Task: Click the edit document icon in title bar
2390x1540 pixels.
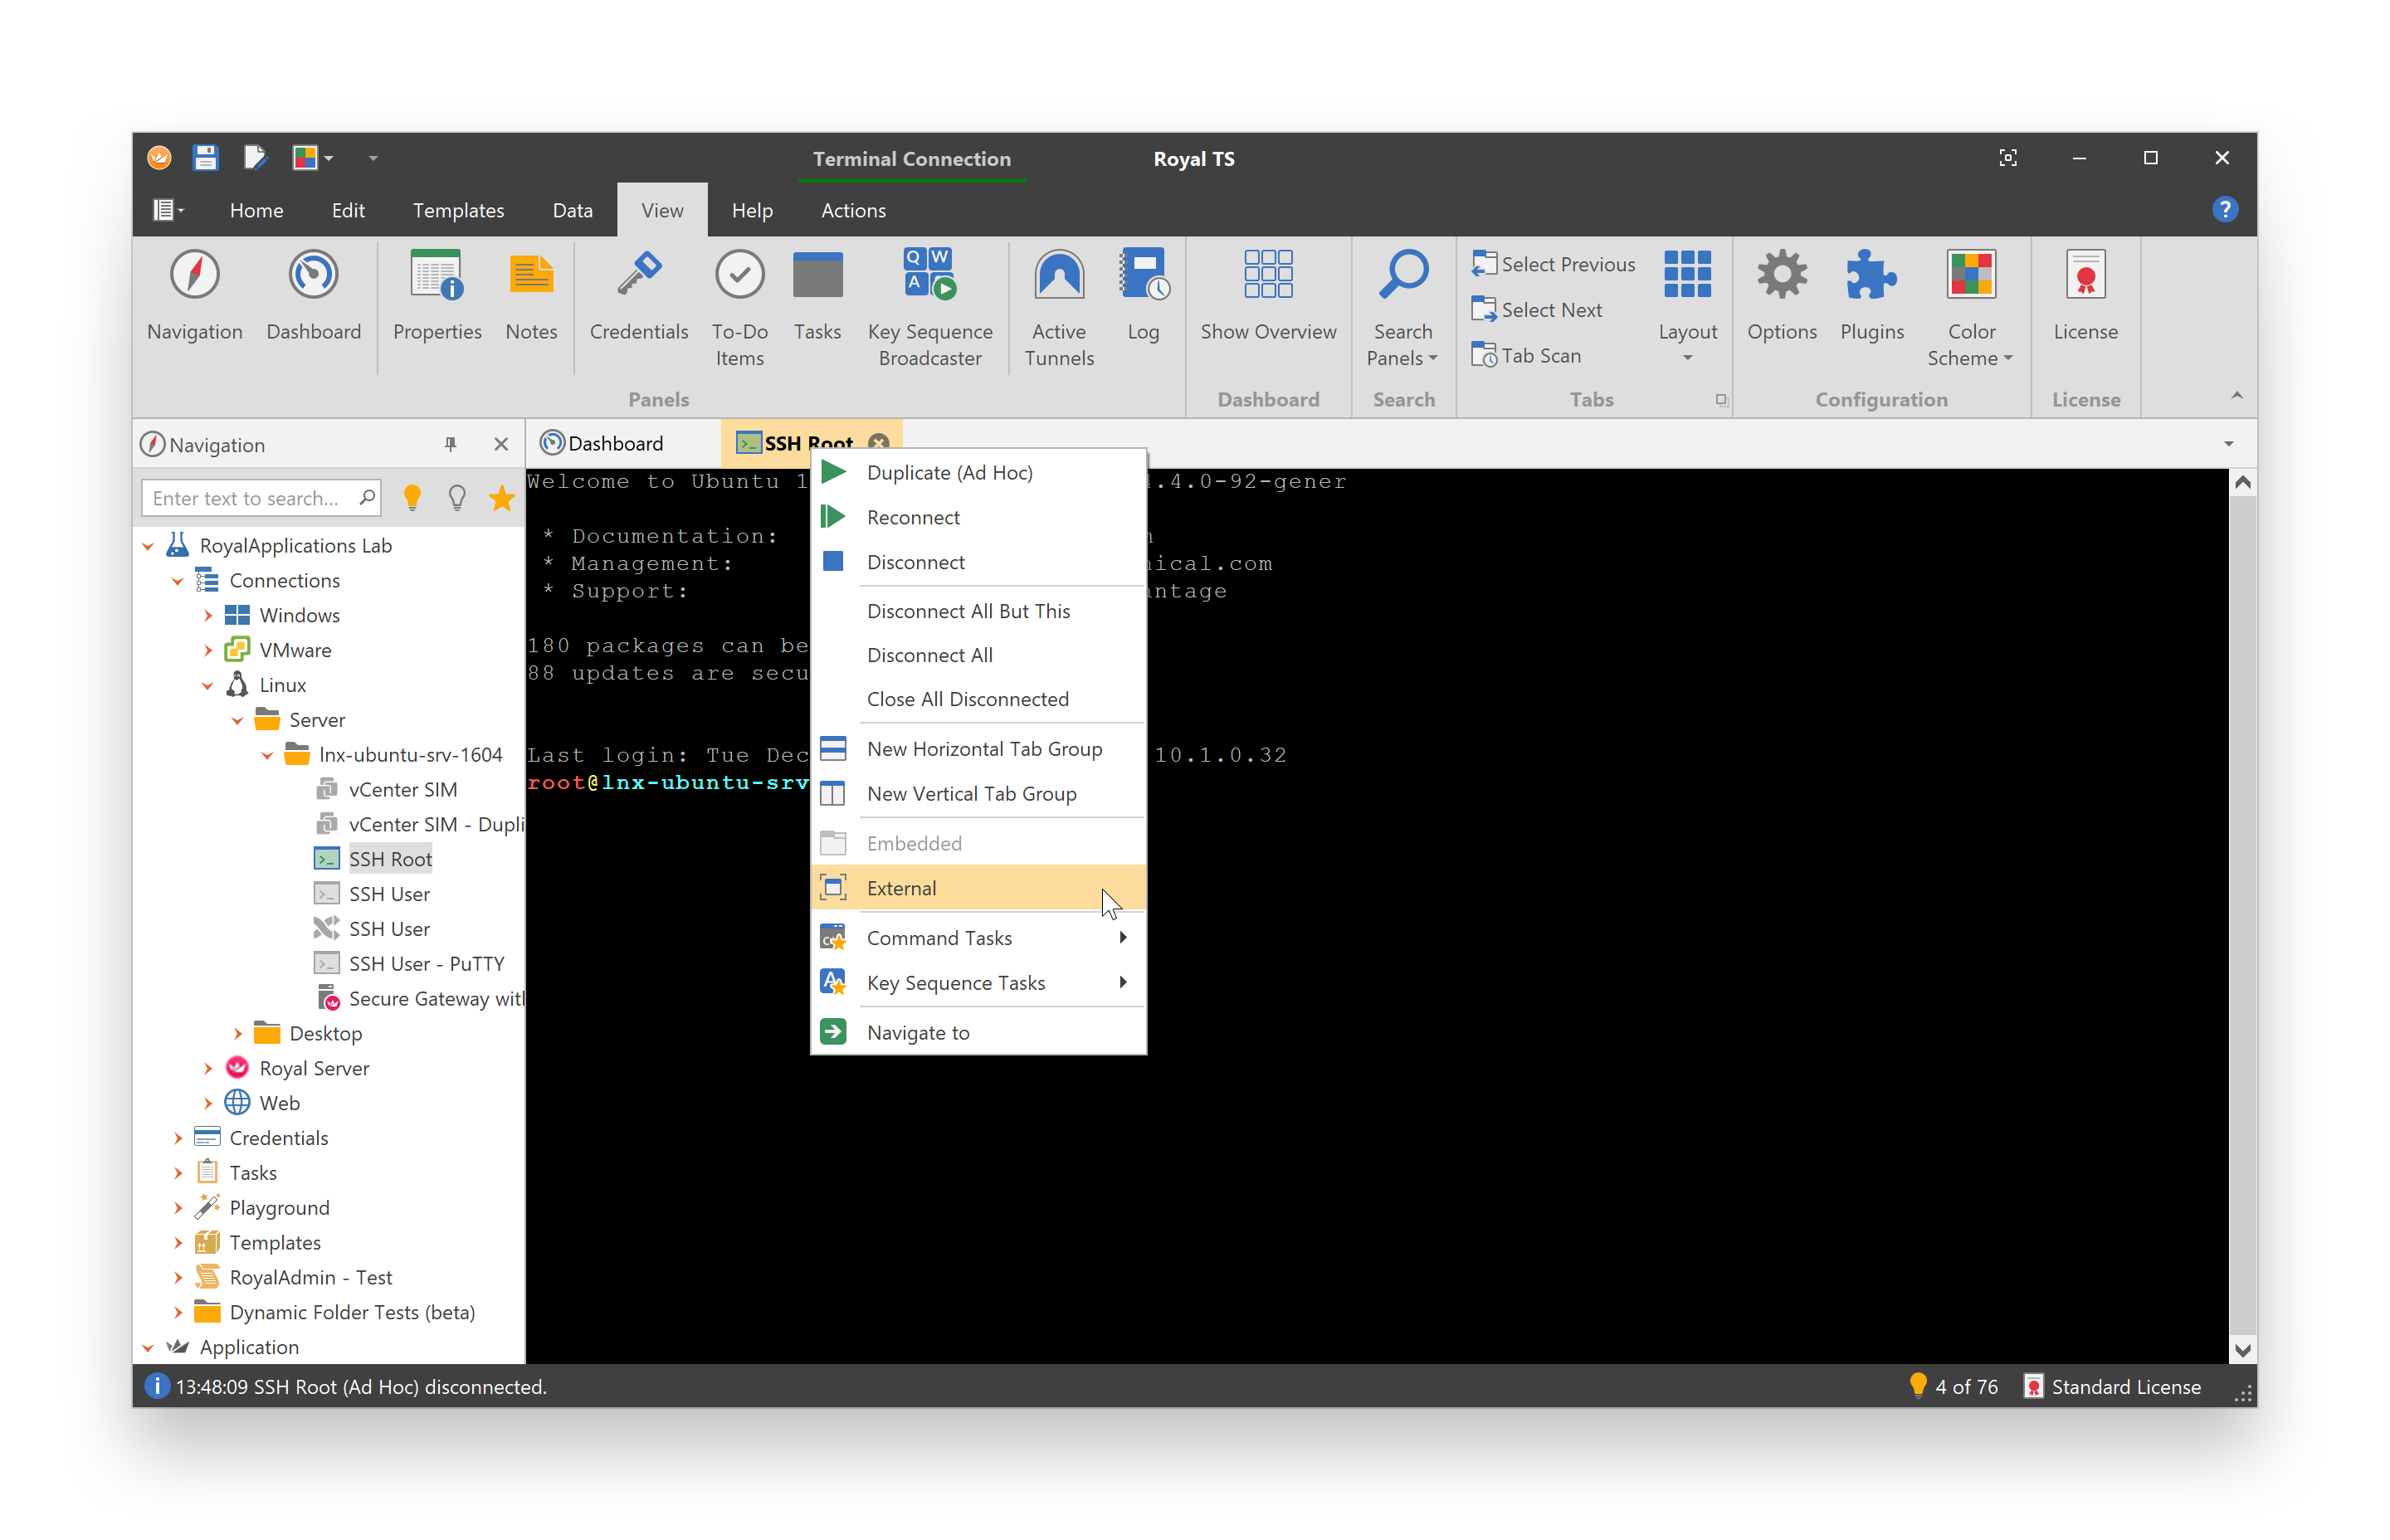Action: [255, 158]
